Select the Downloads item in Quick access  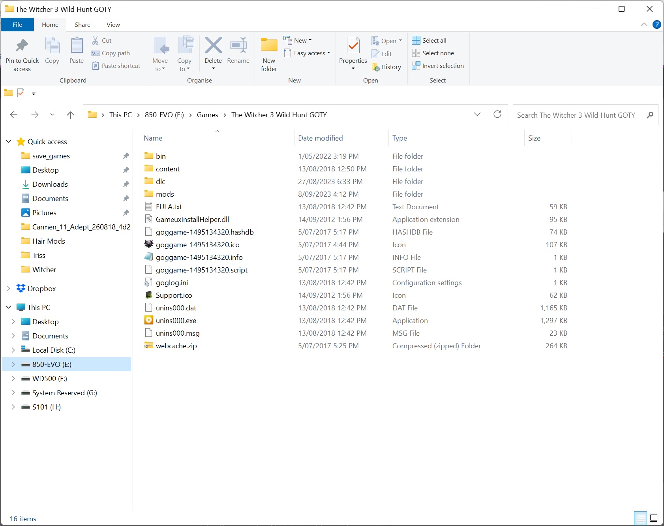50,184
